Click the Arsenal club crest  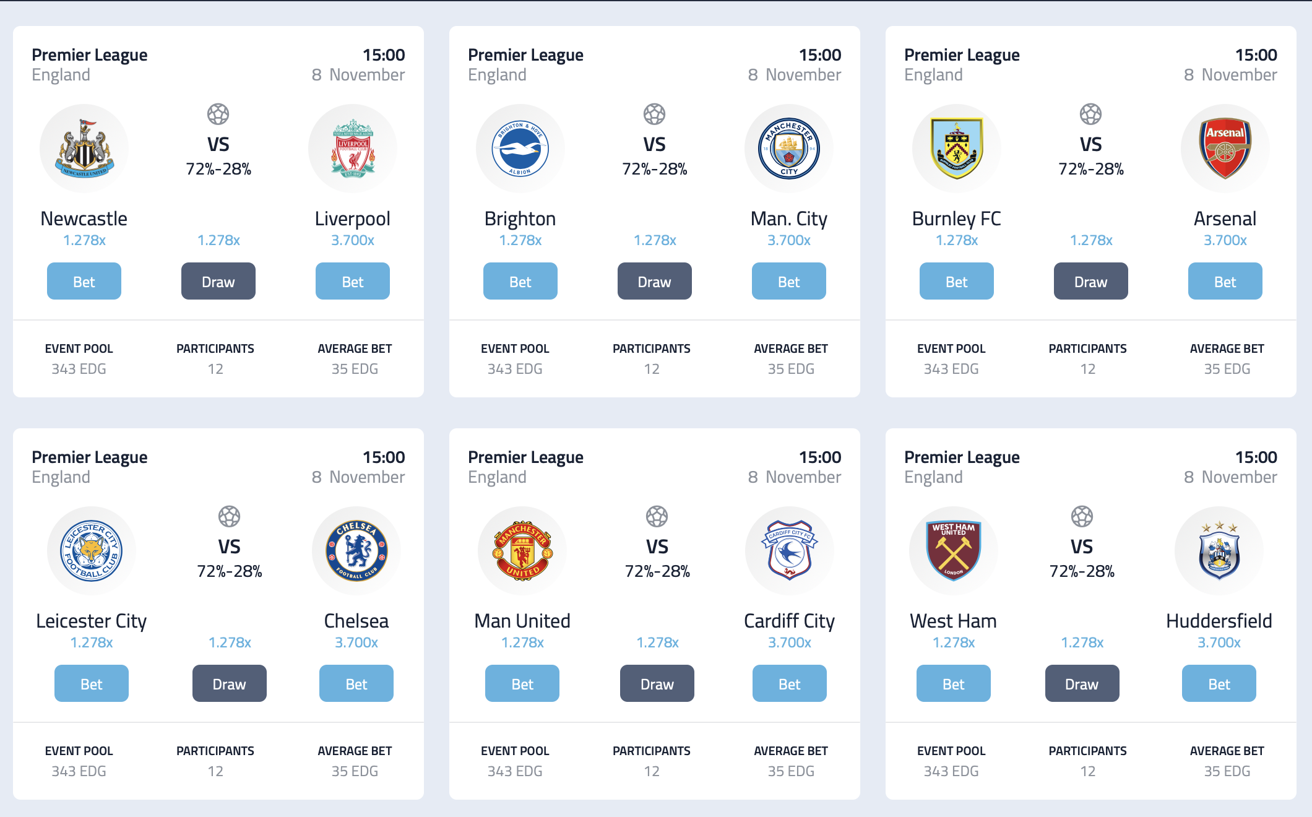1225,149
